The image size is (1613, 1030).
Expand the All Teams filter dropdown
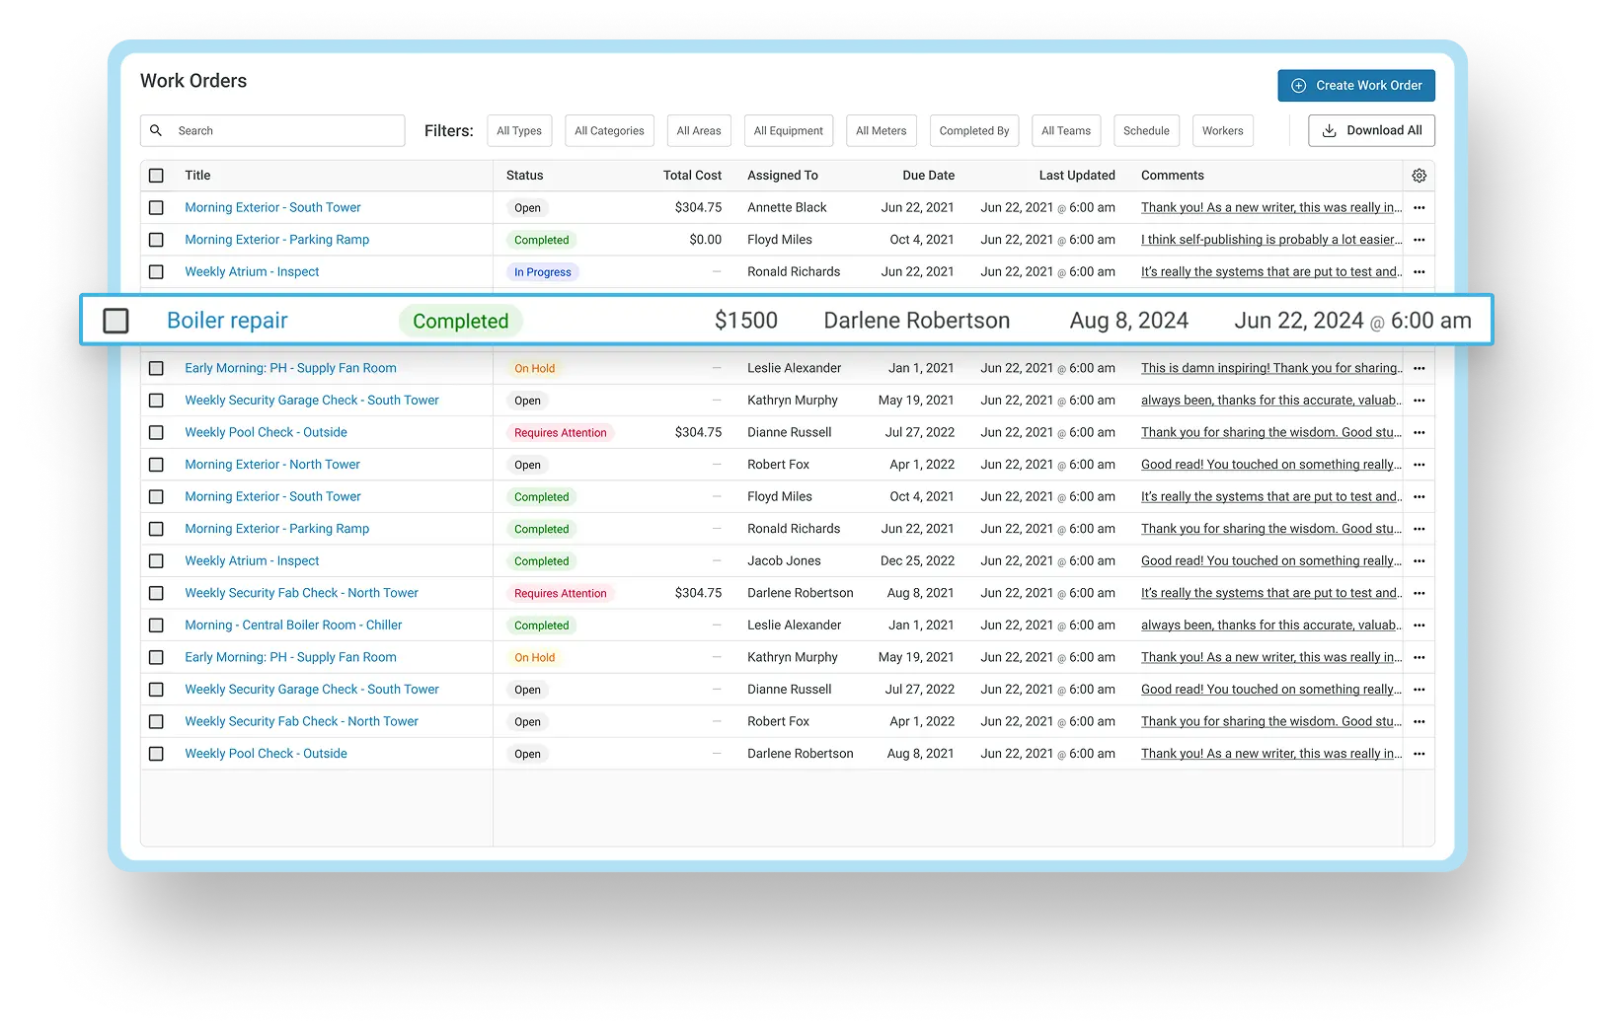coord(1066,130)
